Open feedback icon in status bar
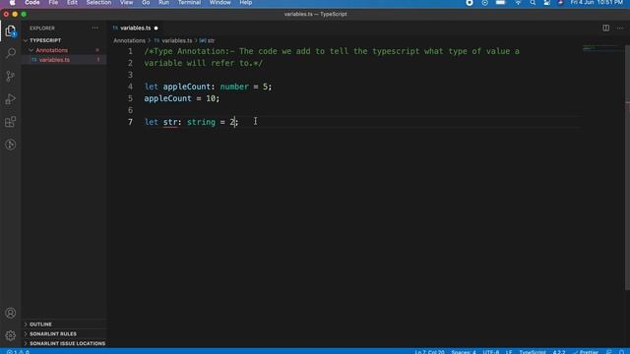The width and height of the screenshot is (630, 354). point(608,352)
